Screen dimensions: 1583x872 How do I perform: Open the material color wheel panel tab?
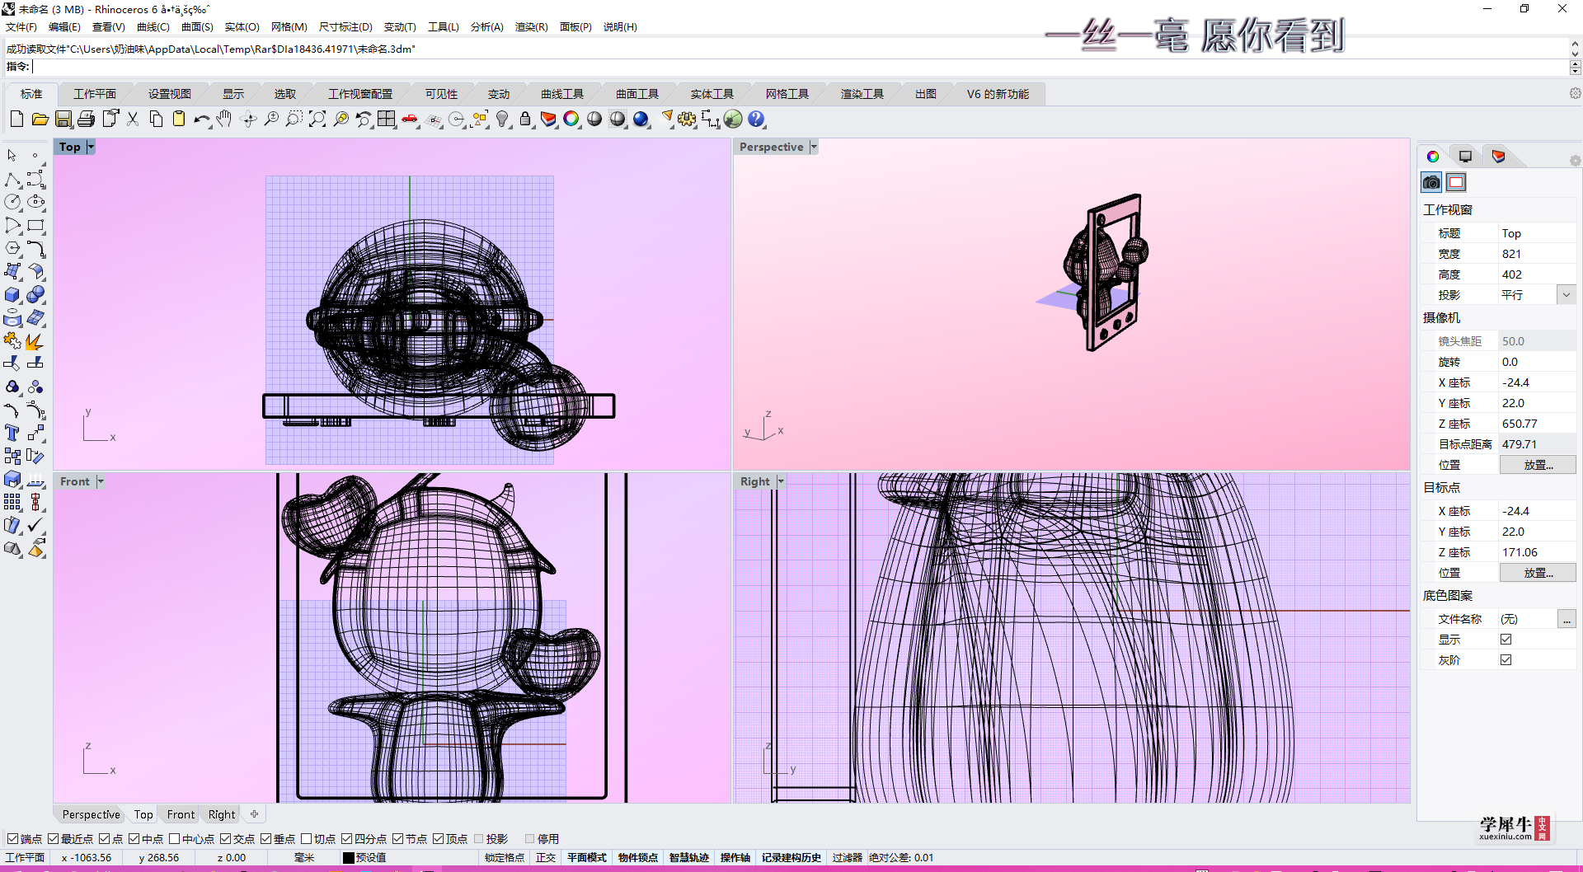(x=1433, y=157)
